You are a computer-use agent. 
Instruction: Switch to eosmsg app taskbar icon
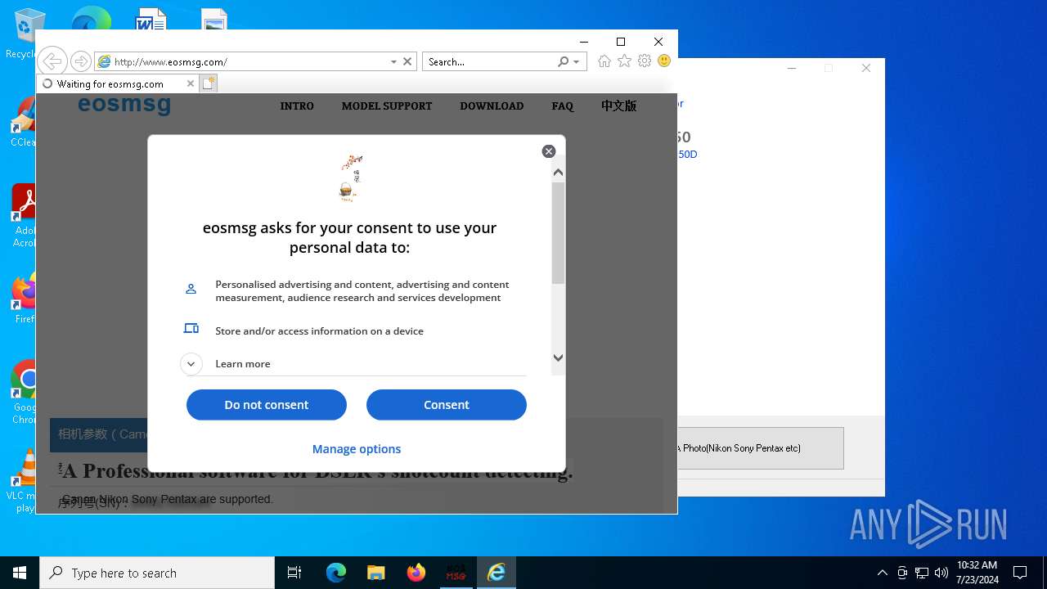(x=456, y=573)
